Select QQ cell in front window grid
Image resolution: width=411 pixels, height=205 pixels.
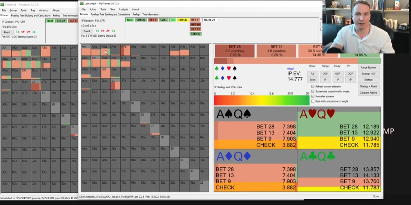point(106,73)
